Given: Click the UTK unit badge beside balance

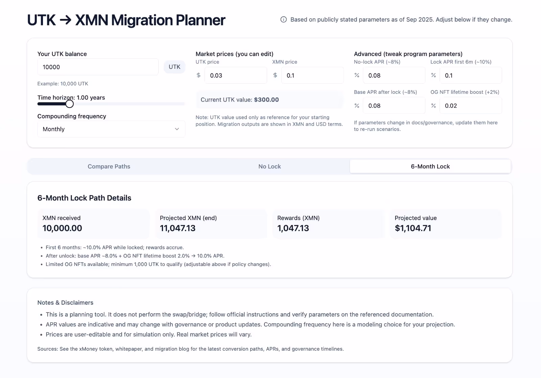Looking at the screenshot, I should tap(174, 67).
